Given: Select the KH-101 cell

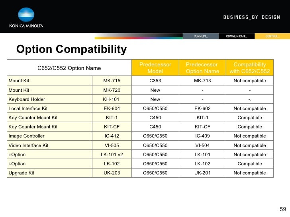Looking at the screenshot, I should point(112,99).
